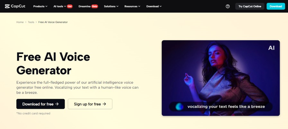Click the Beta badge next to Dreamina
Screen dimensions: 288x129
tap(94, 6)
